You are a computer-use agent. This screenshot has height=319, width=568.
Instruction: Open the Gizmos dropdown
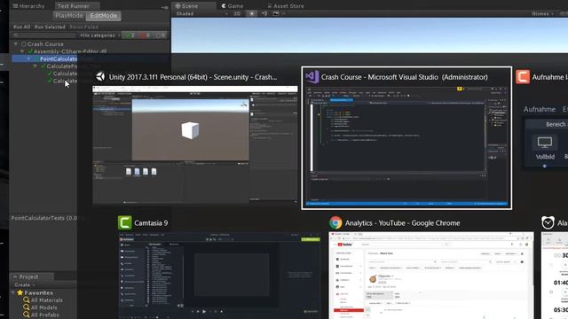pos(542,14)
